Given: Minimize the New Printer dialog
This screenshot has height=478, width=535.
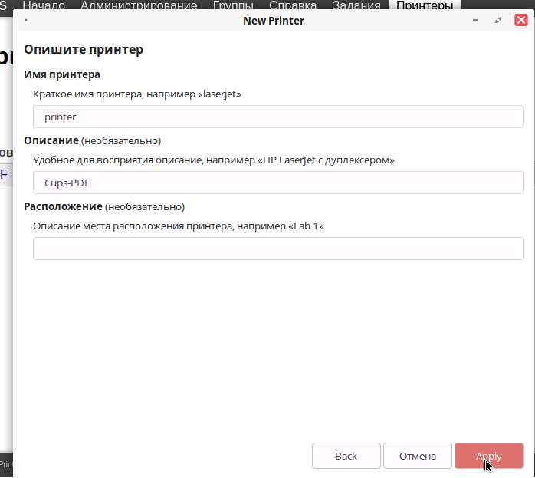Looking at the screenshot, I should 478,21.
